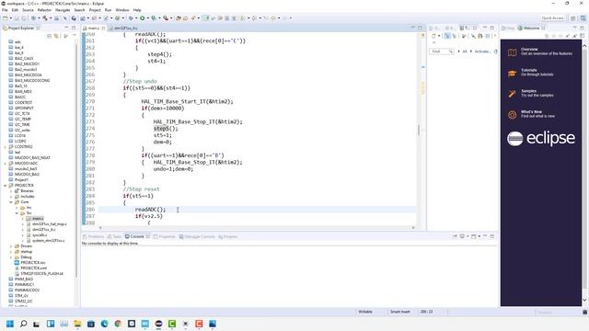Open File Explorer from the taskbar
The height and width of the screenshot is (331, 589).
click(x=77, y=324)
